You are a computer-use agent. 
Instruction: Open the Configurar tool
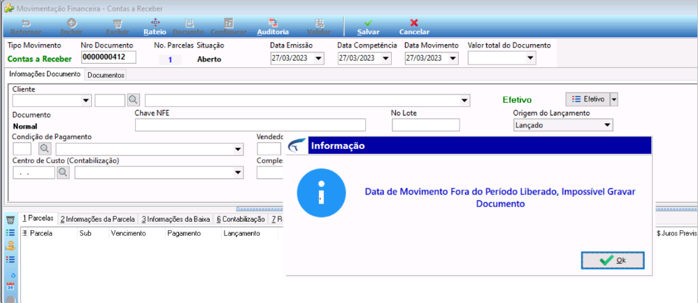pos(229,27)
